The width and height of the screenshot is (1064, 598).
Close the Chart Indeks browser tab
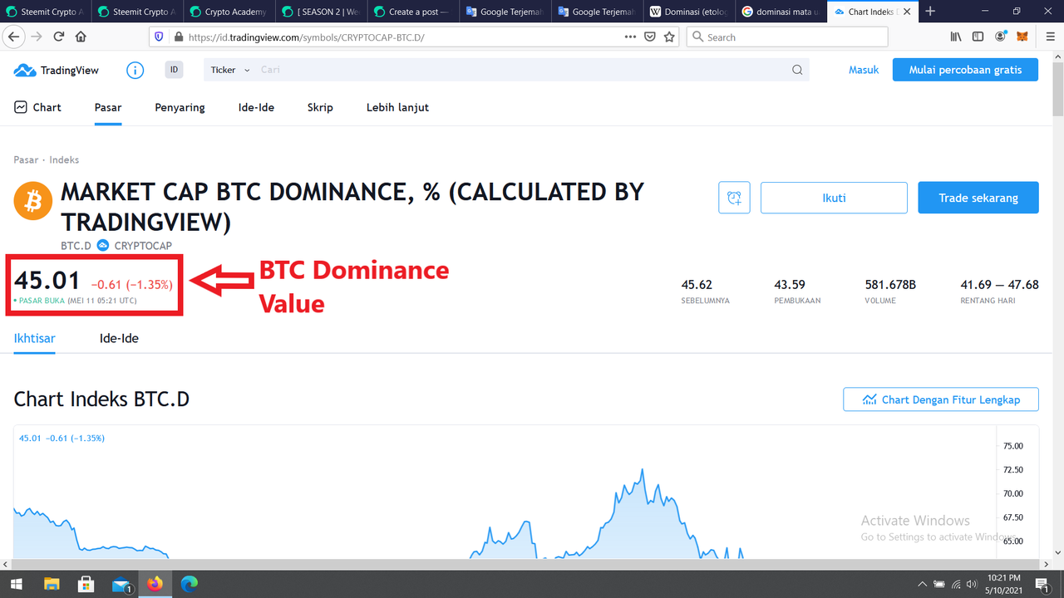(x=907, y=12)
